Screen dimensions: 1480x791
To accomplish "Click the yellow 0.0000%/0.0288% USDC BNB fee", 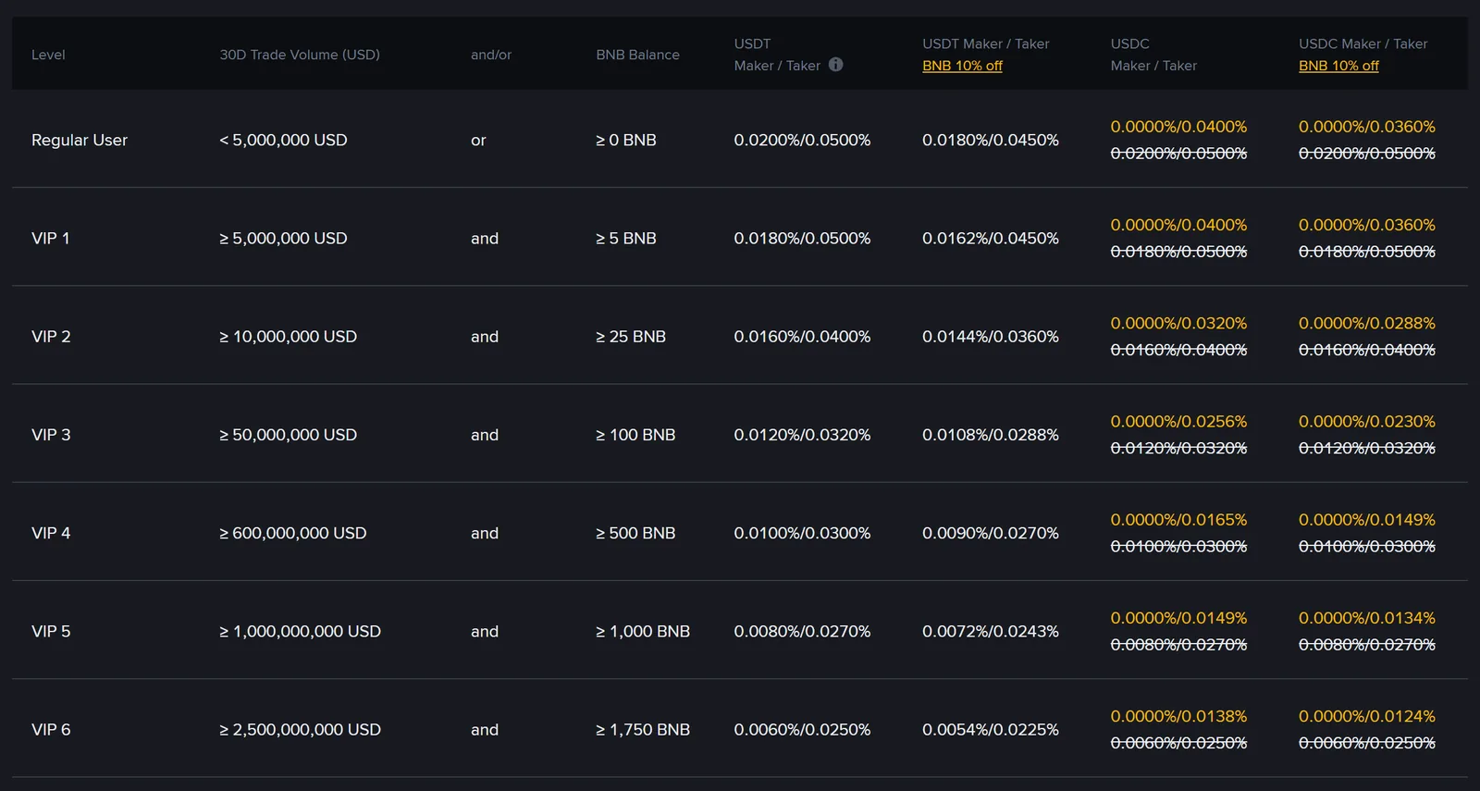I will pos(1367,323).
